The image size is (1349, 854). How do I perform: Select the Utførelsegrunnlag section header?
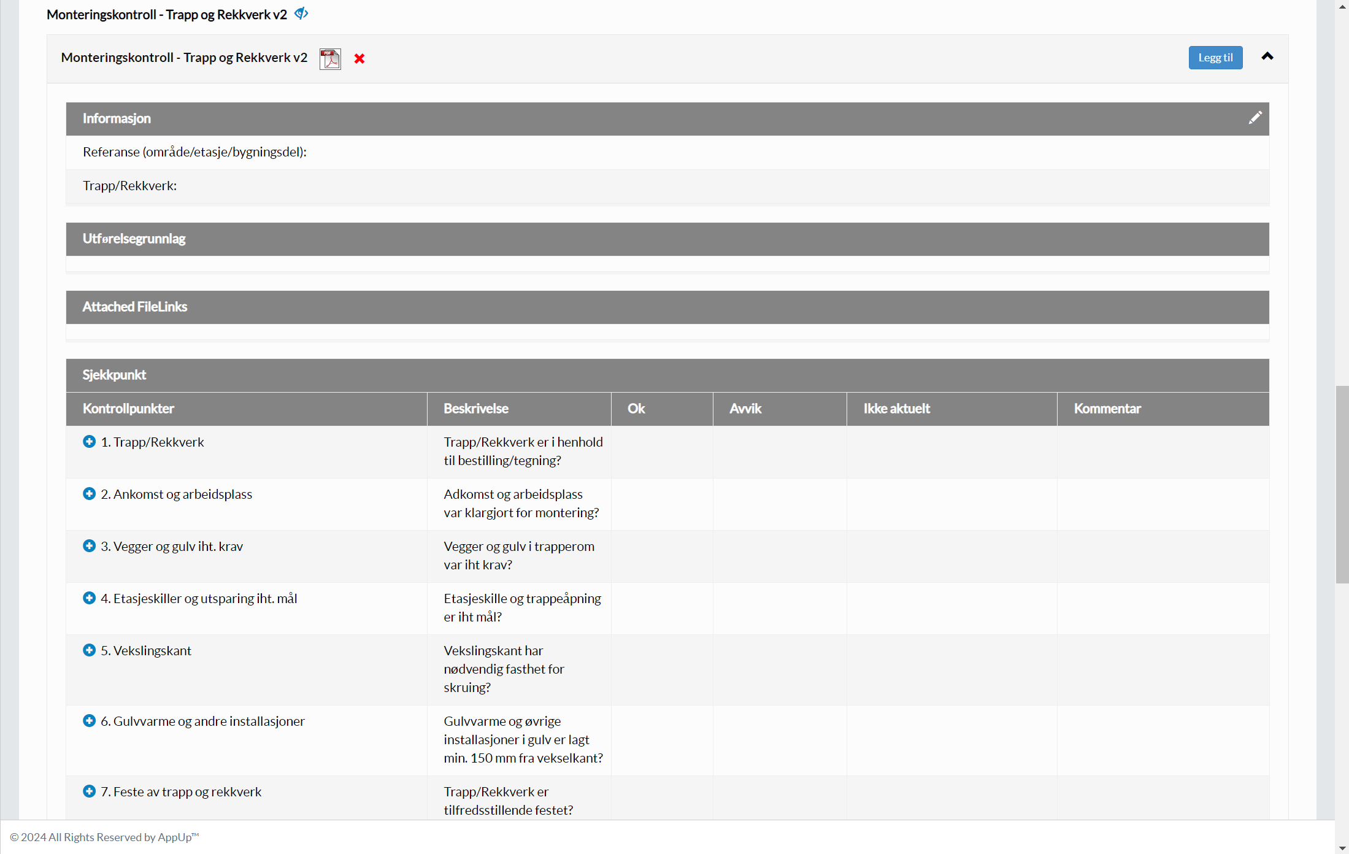tap(667, 239)
